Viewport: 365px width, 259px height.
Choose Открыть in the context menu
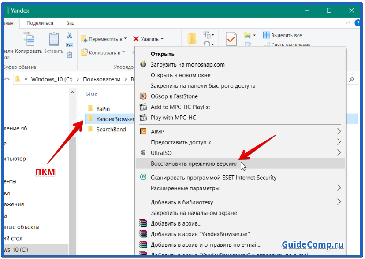point(240,54)
